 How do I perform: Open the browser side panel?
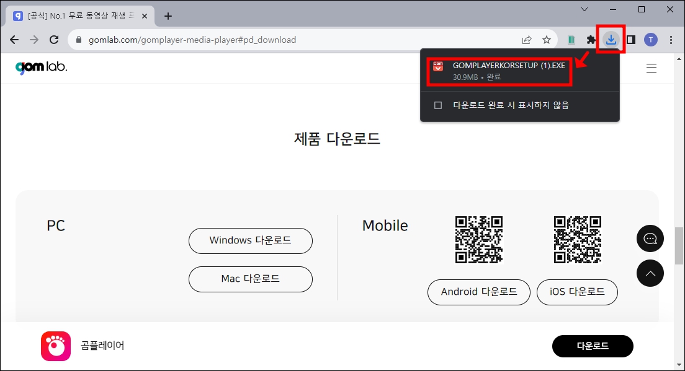click(631, 40)
